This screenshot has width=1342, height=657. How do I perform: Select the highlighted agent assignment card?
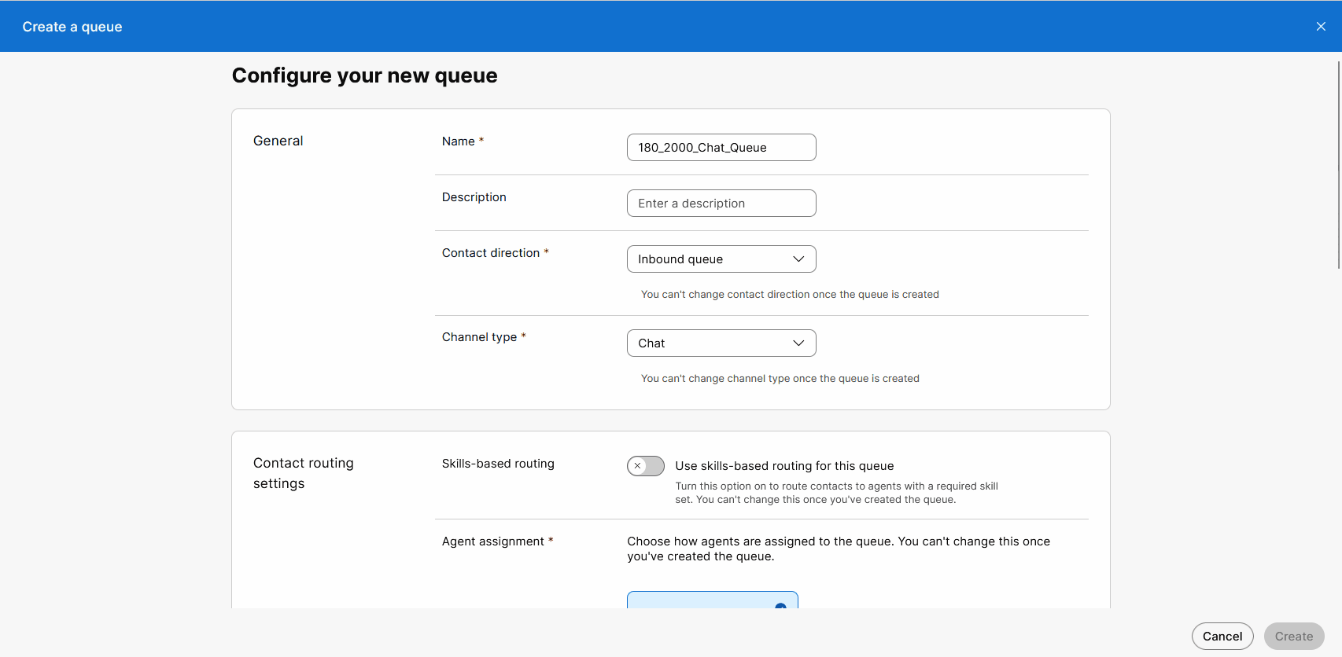coord(712,600)
